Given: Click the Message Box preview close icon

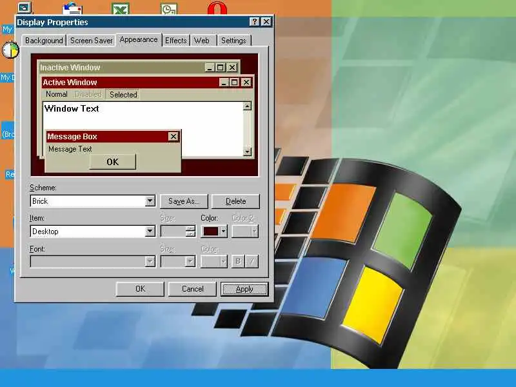Looking at the screenshot, I should click(173, 136).
